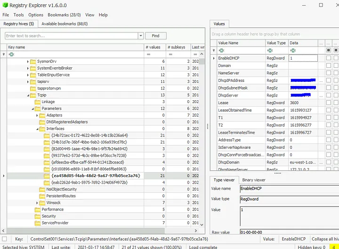
Task: Tick the first checkbox in EnableDHCP row
Action: click(329, 58)
